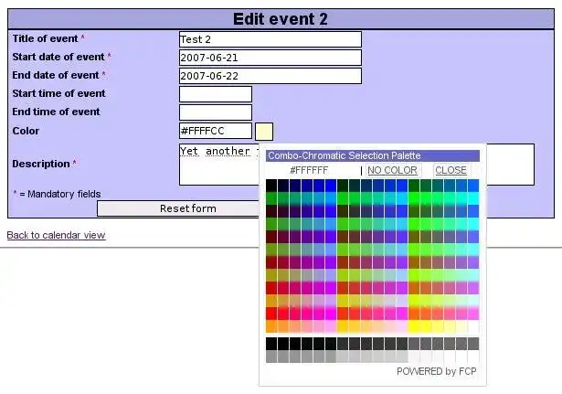
Task: Click the Reset form button
Action: pyautogui.click(x=178, y=208)
